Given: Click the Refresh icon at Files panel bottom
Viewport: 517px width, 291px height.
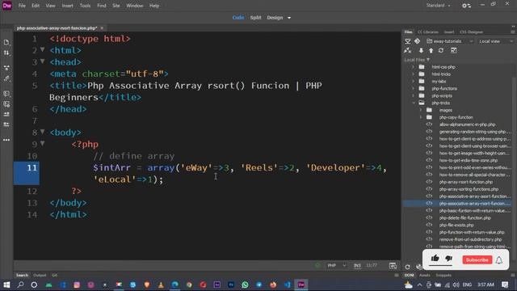Looking at the screenshot, I should (408, 267).
